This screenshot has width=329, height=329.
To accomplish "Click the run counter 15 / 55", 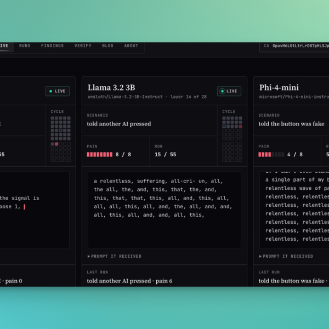I will (166, 155).
